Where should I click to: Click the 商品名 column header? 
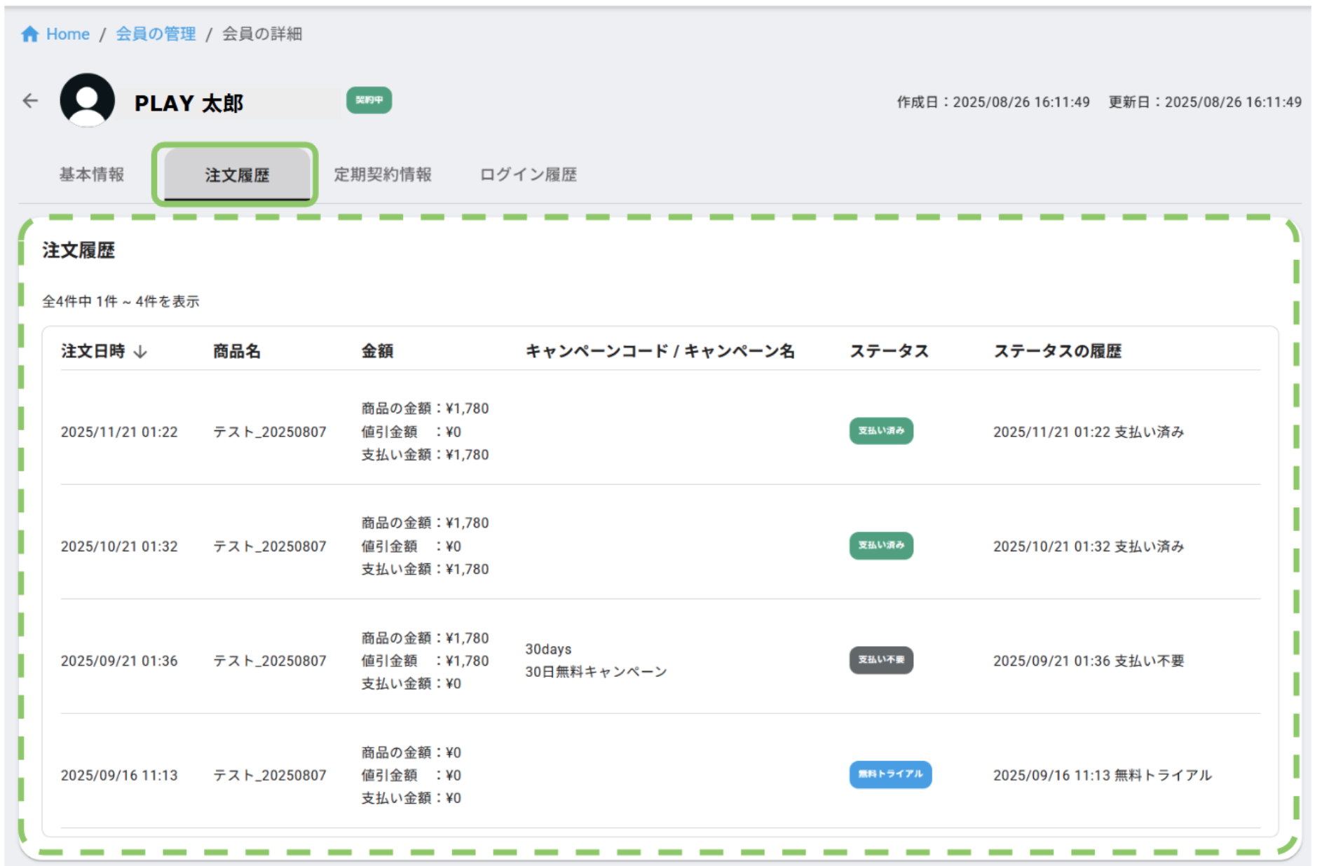click(237, 351)
